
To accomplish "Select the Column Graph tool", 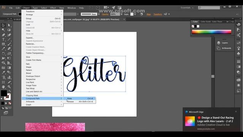I will (x=9, y=77).
